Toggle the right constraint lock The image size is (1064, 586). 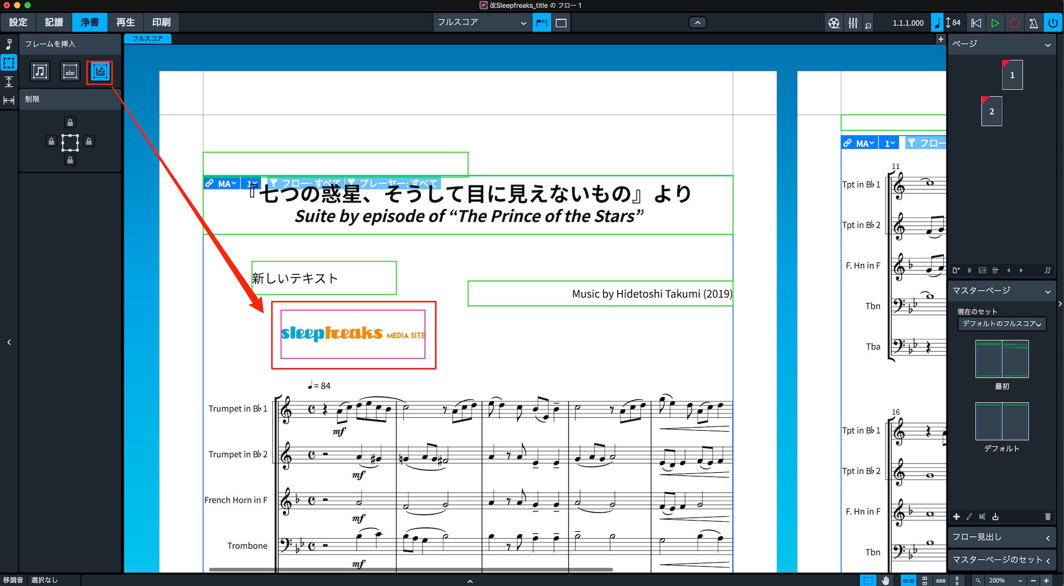pyautogui.click(x=89, y=141)
